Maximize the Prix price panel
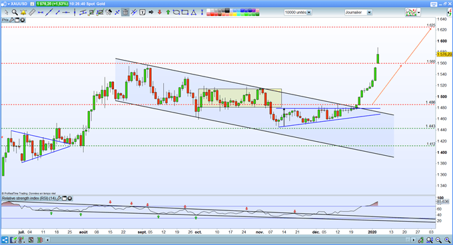The image size is (453, 245). tap(17, 20)
